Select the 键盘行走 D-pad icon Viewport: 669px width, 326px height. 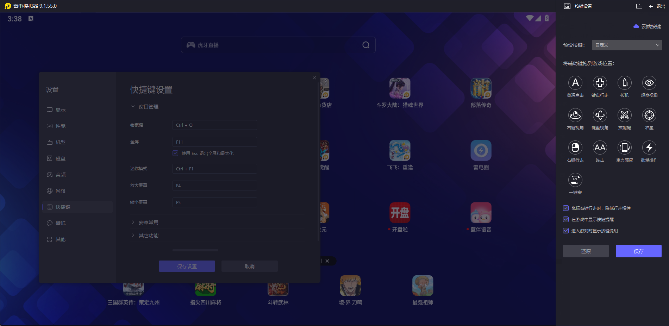(x=600, y=83)
